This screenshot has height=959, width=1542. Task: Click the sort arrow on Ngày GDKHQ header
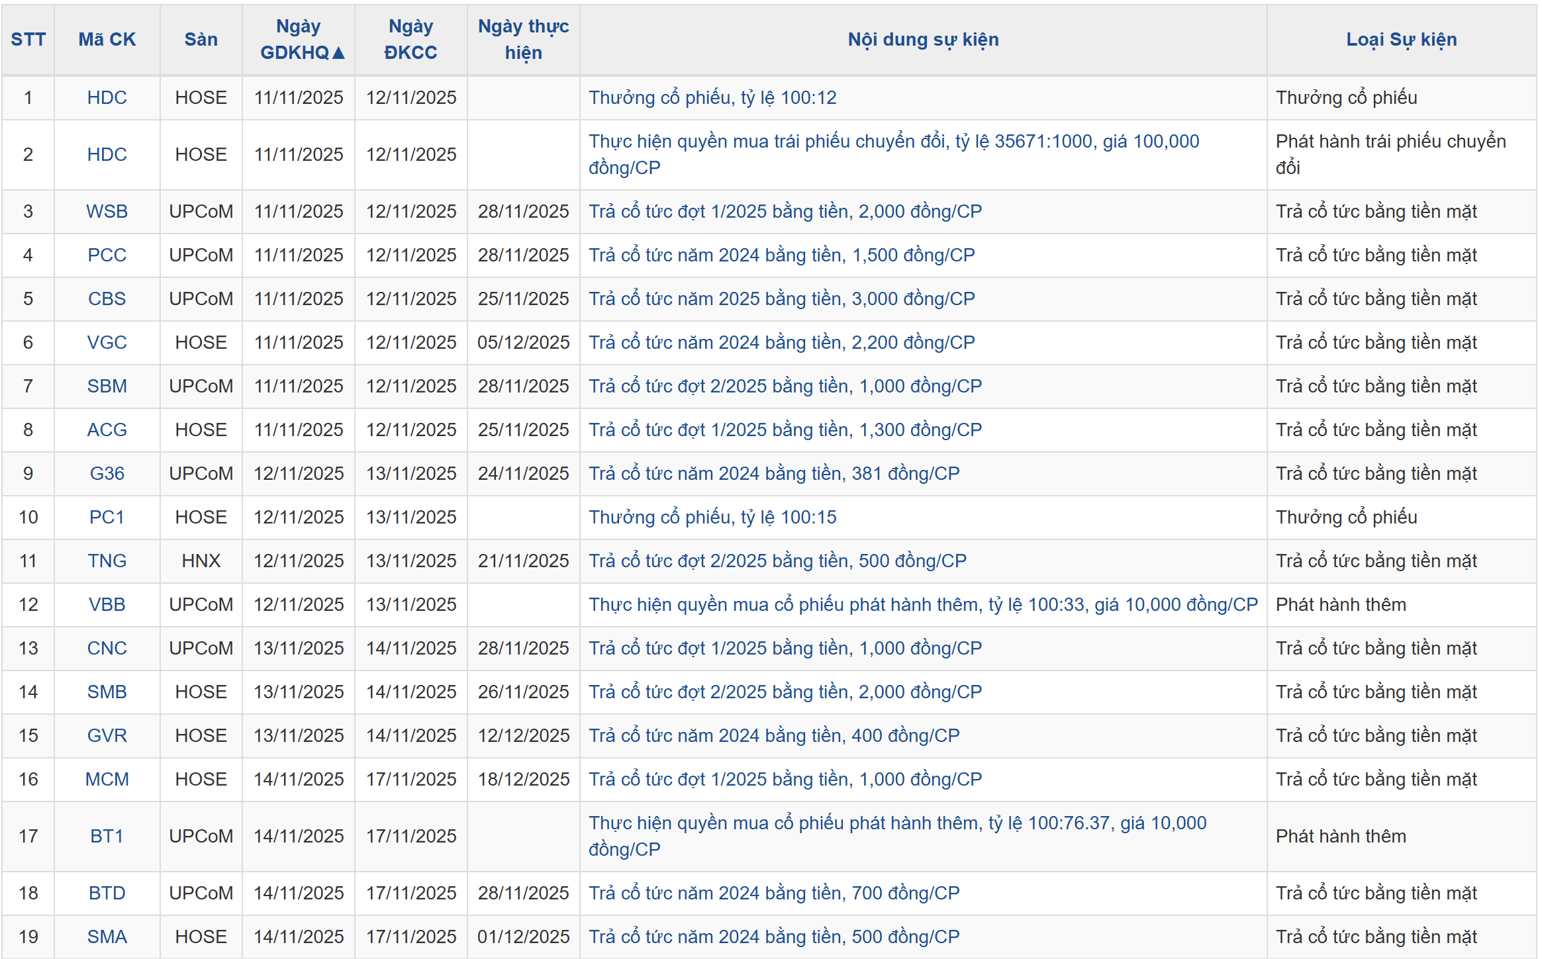point(338,53)
